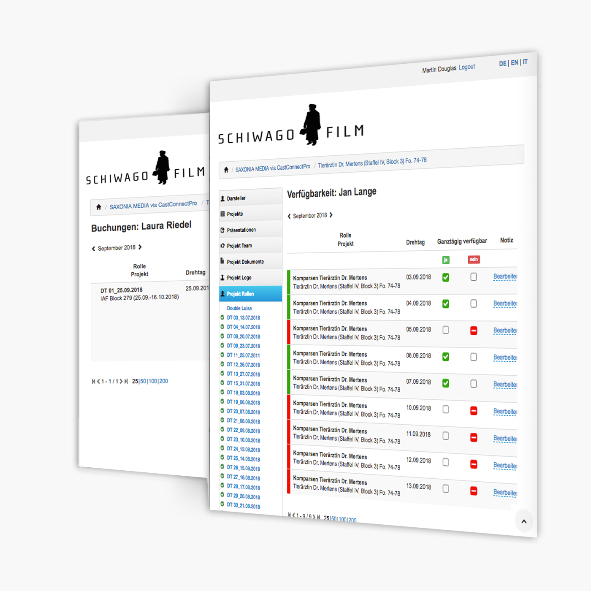Switch language to EN

[514, 63]
